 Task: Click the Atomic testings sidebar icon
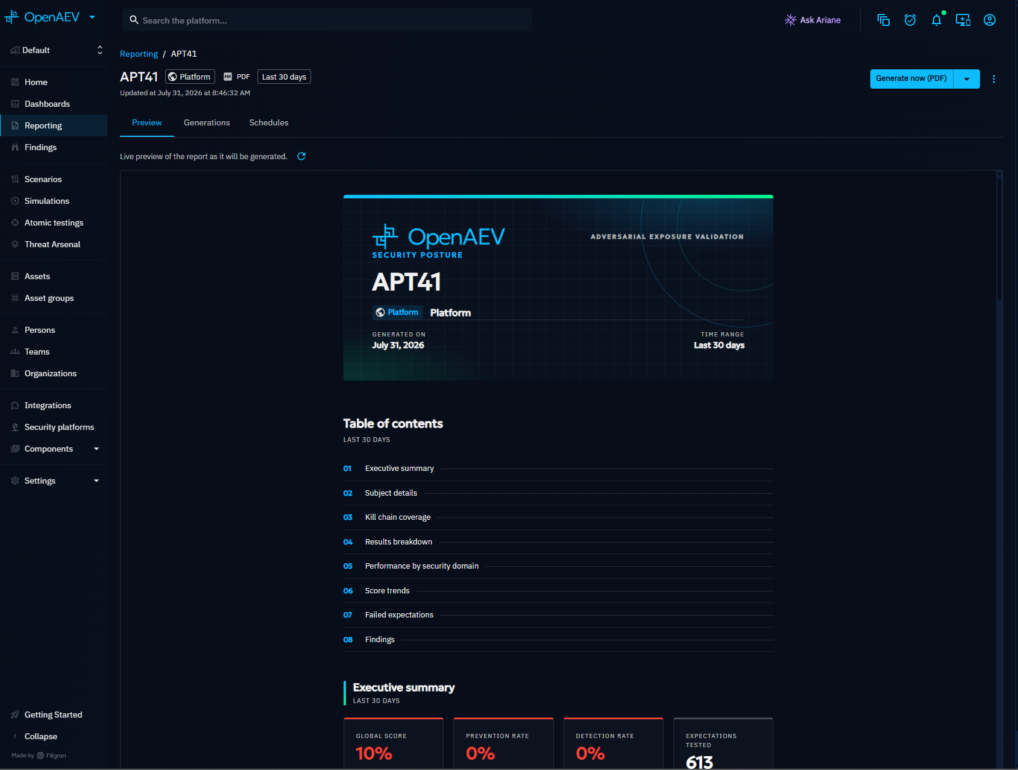(15, 222)
